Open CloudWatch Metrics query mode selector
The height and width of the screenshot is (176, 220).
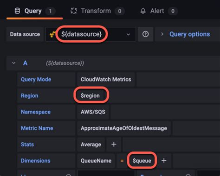coord(106,79)
